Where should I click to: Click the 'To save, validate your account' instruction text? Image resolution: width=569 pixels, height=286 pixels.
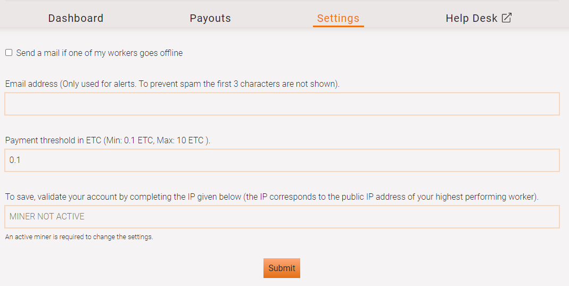pos(272,197)
